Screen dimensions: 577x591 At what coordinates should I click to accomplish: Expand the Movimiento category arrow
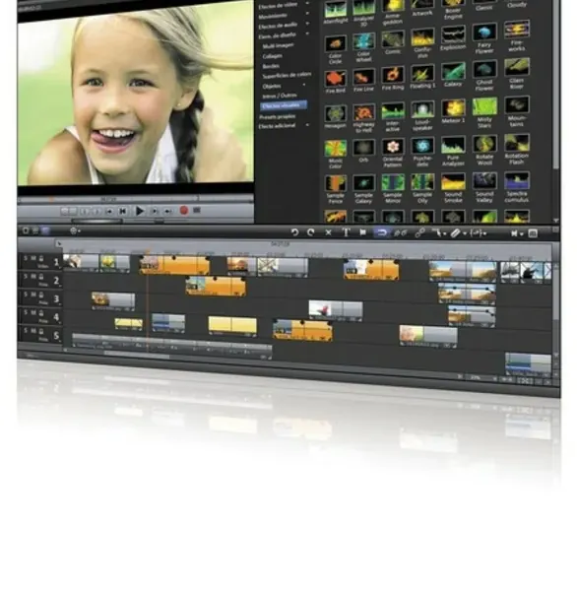pos(307,13)
